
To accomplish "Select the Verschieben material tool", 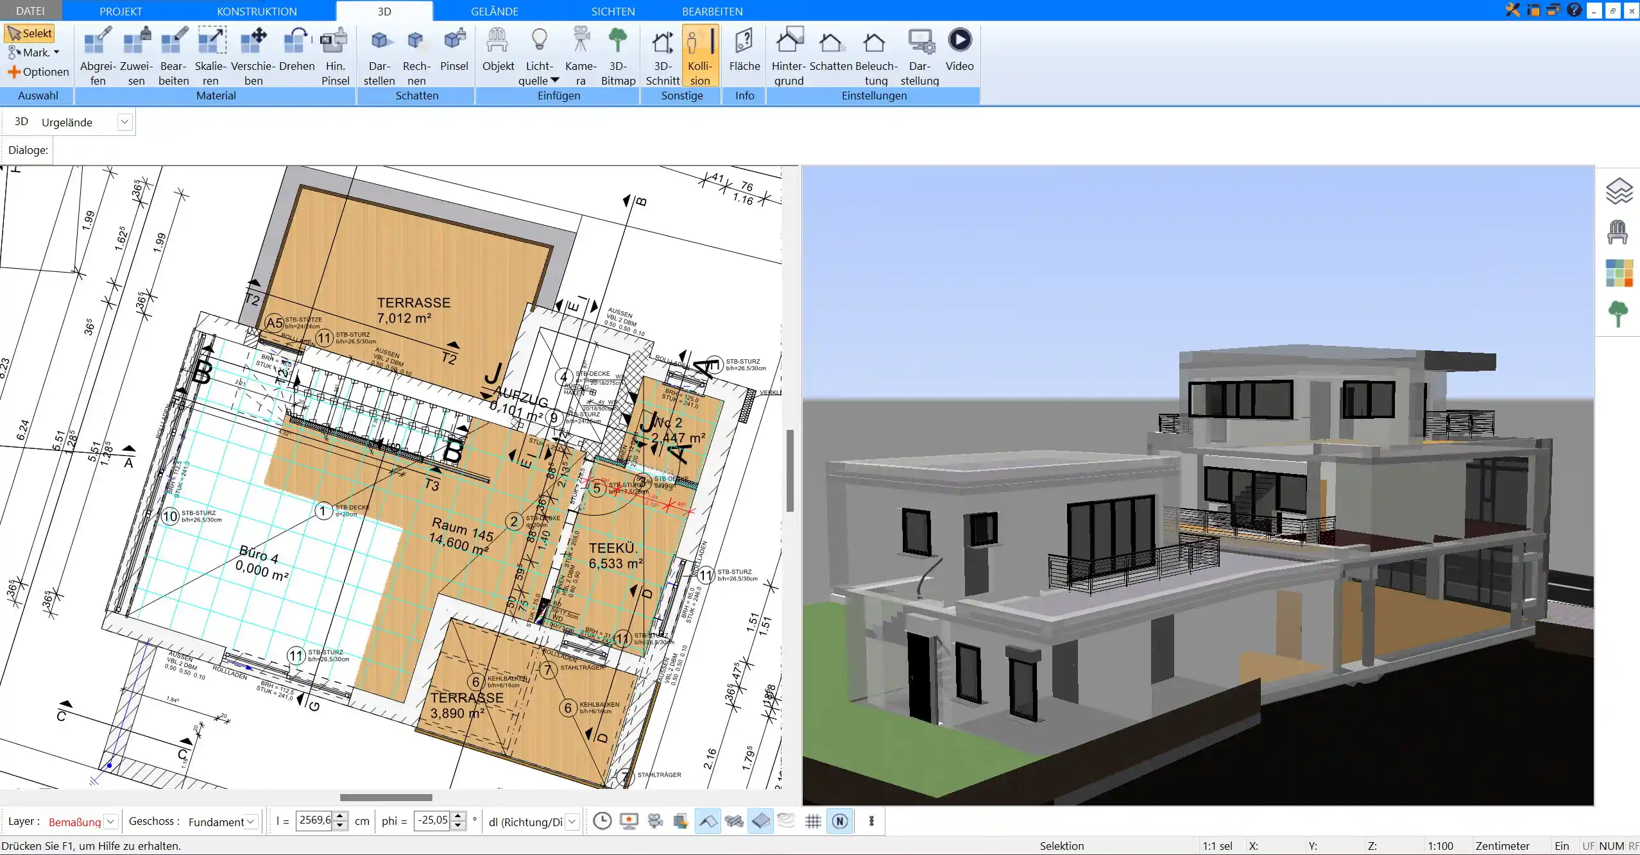I will pyautogui.click(x=253, y=56).
